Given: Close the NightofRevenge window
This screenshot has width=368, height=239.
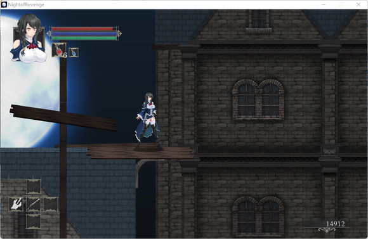Looking at the screenshot, I should pos(358,4).
